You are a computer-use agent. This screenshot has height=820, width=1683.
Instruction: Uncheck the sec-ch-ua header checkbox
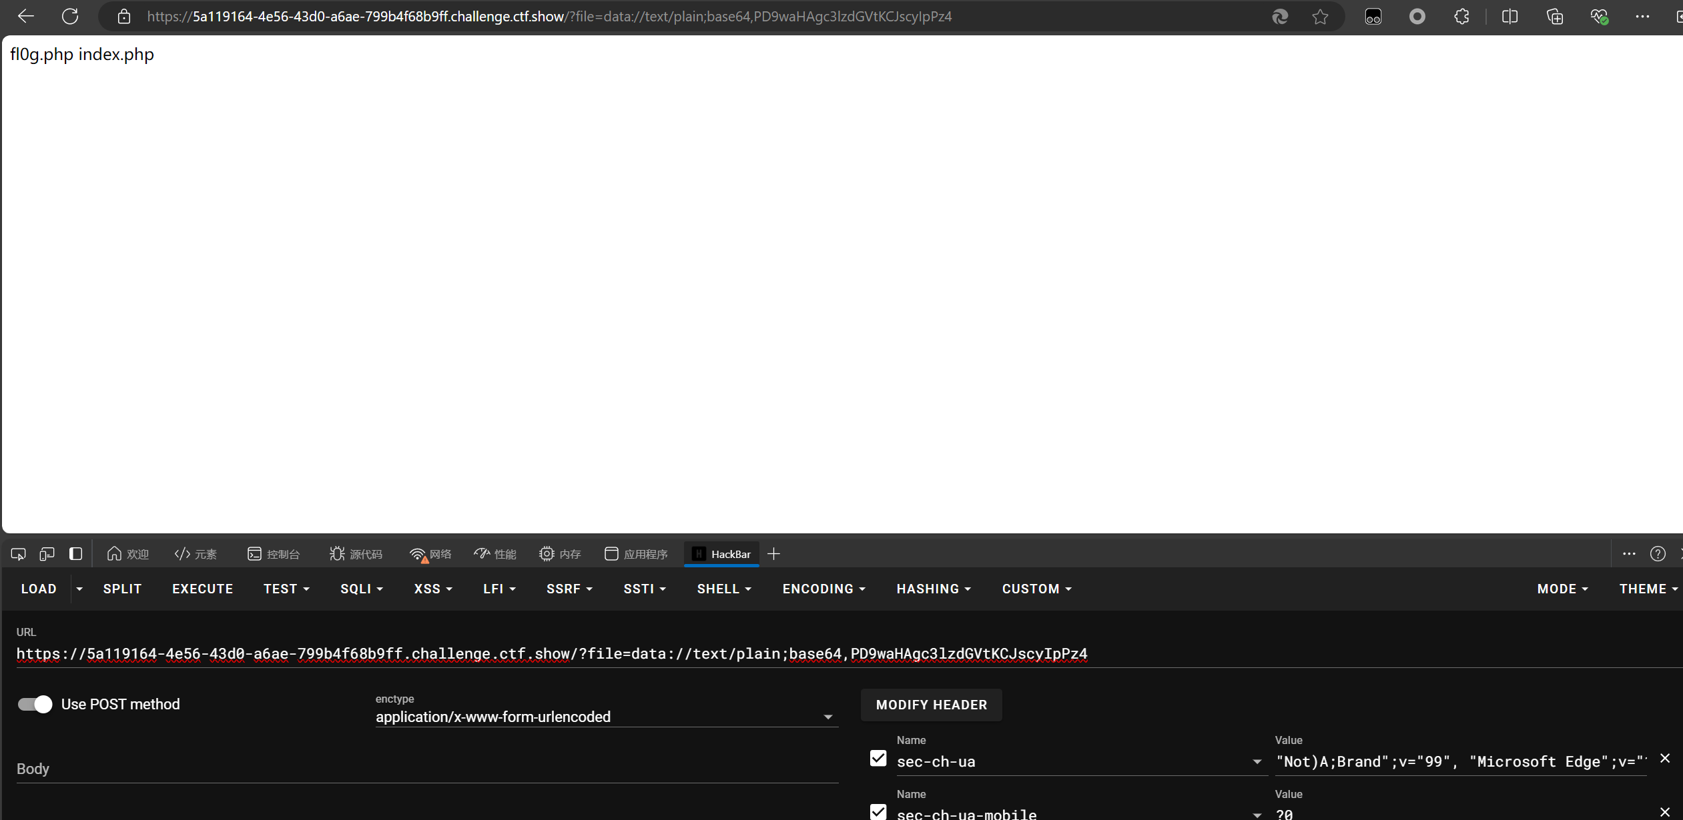click(x=878, y=758)
